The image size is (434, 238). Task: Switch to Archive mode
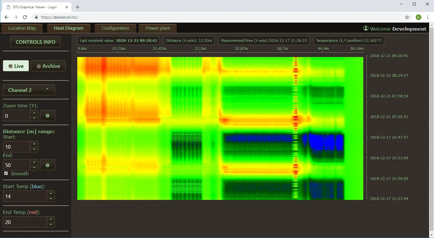click(x=48, y=66)
